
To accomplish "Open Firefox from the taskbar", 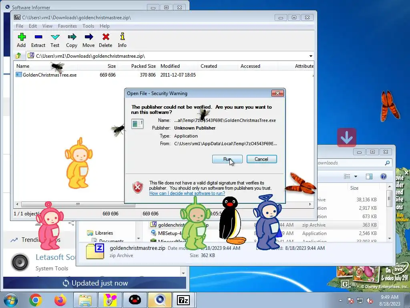I will [x=60, y=300].
